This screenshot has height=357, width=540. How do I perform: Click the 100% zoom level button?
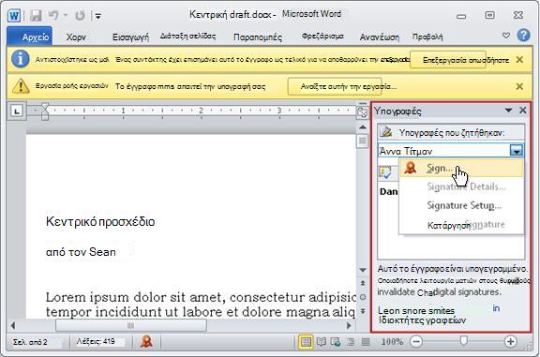(x=392, y=341)
